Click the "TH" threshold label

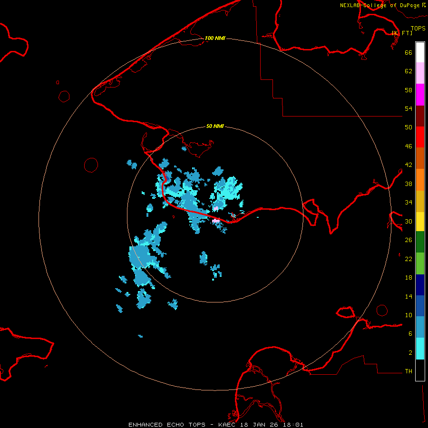pos(409,371)
